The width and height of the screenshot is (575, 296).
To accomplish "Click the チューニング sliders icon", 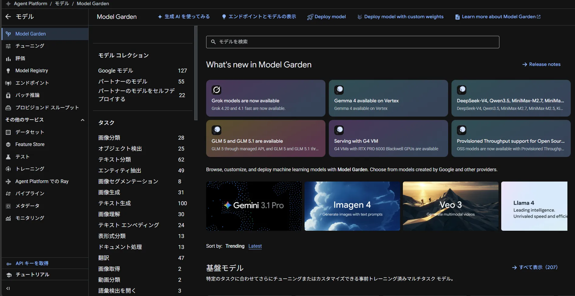I will [8, 46].
